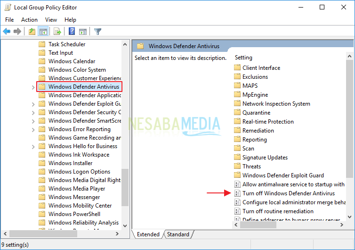Expand the Windows Defender Antivirus tree node
This screenshot has height=250, width=355.
(33, 87)
